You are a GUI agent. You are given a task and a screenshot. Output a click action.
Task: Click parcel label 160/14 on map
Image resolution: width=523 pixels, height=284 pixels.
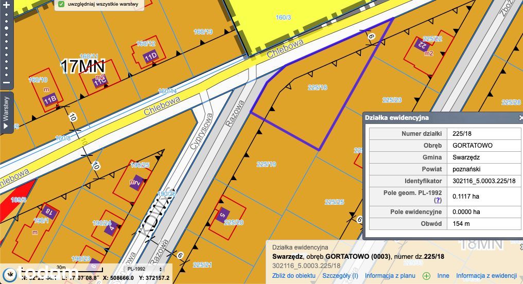tap(167, 91)
